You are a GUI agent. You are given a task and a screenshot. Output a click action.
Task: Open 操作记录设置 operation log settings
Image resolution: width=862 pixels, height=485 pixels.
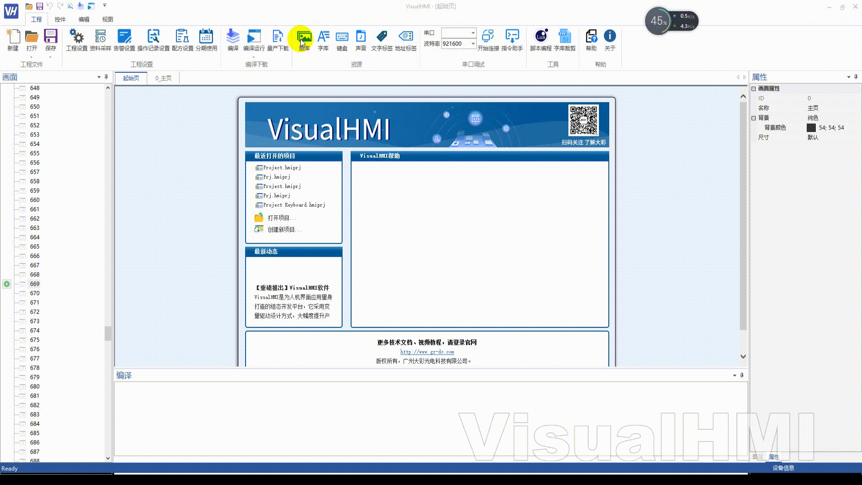pyautogui.click(x=154, y=40)
